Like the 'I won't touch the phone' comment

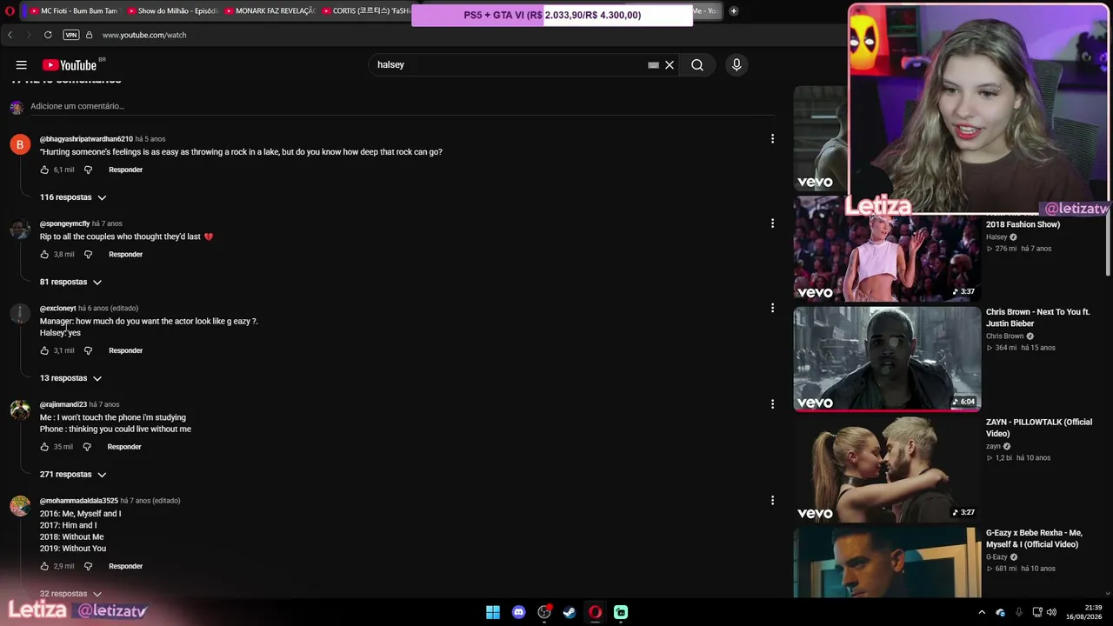pyautogui.click(x=45, y=447)
